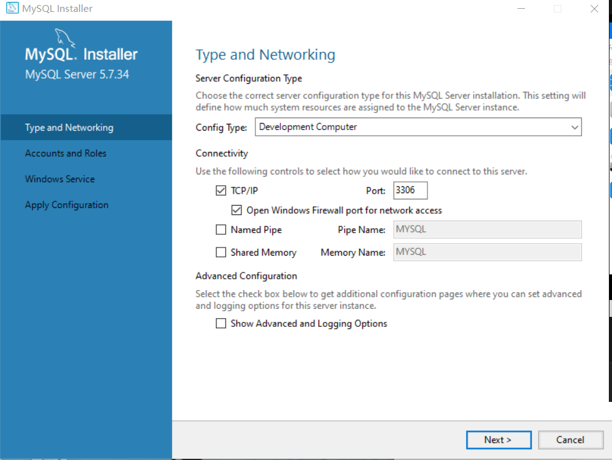Viewport: 612px width, 460px height.
Task: Go to the Type and Networking step
Action: 86,127
